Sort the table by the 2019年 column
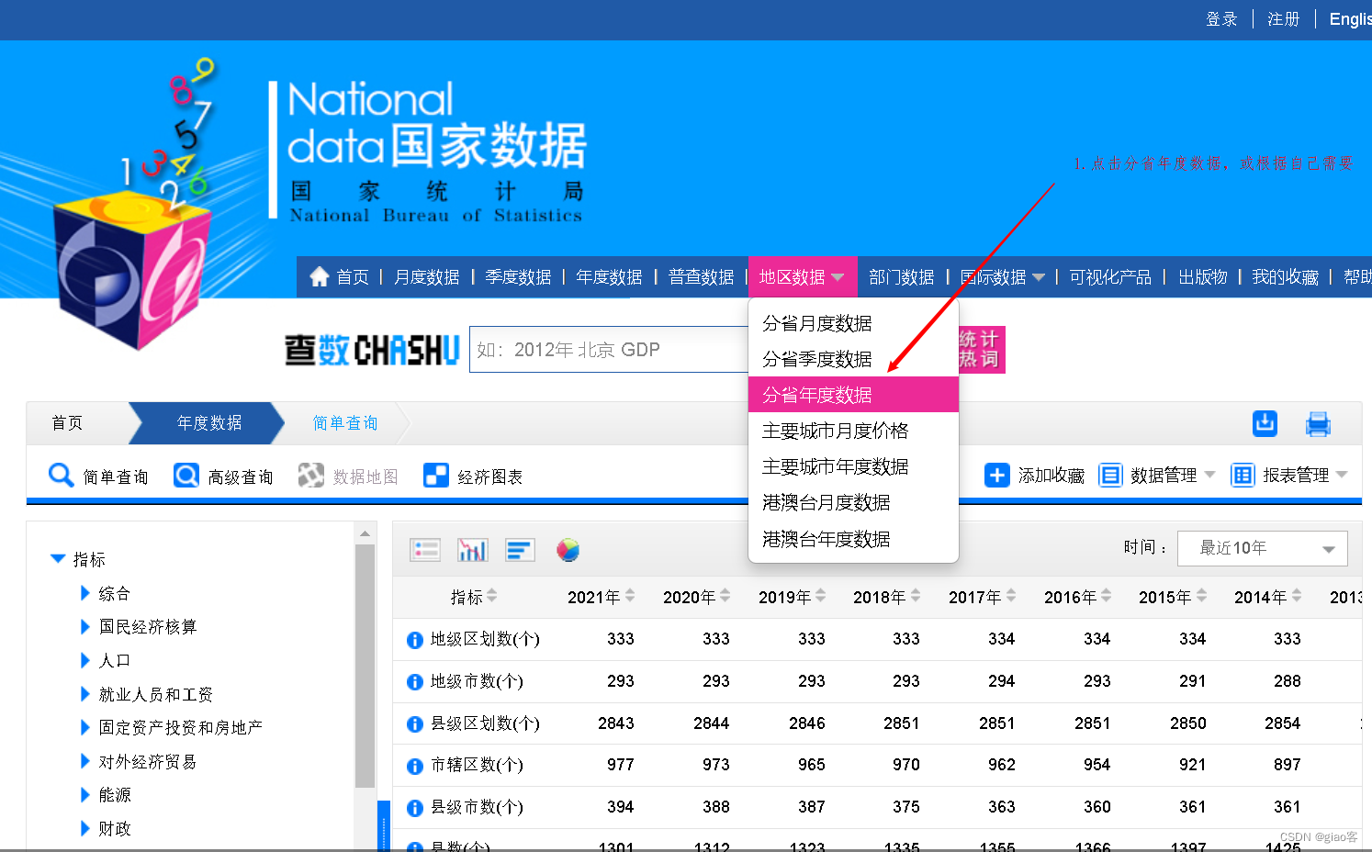Image resolution: width=1372 pixels, height=852 pixels. (x=820, y=596)
